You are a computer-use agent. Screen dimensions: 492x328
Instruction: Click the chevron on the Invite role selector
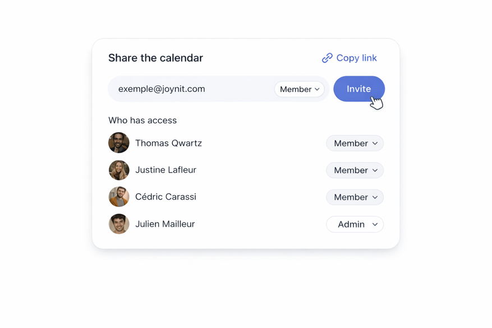coord(317,89)
